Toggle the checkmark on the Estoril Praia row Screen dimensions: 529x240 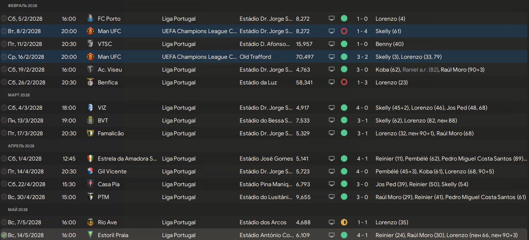point(4,235)
